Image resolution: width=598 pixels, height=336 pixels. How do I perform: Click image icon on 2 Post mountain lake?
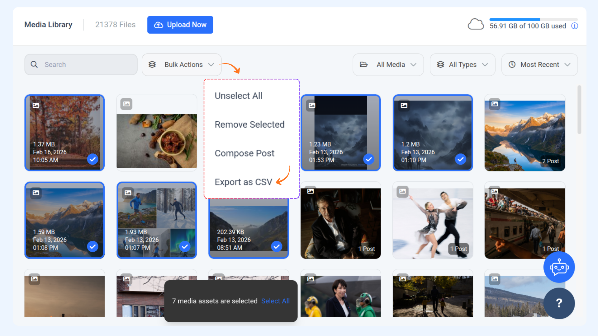tap(495, 104)
